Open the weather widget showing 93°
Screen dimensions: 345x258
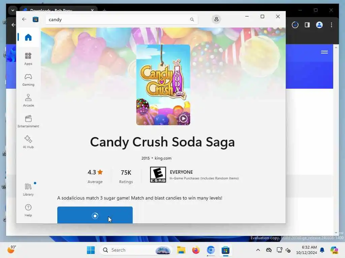12,250
